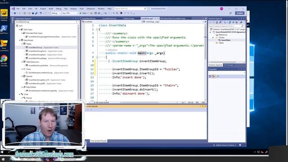Screen dimensions: 288x162
Task: Collapse the class body at line 2
Action: point(97,29)
